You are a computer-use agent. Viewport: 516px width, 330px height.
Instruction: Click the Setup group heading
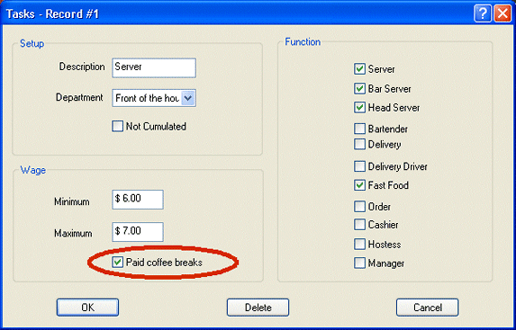click(32, 43)
